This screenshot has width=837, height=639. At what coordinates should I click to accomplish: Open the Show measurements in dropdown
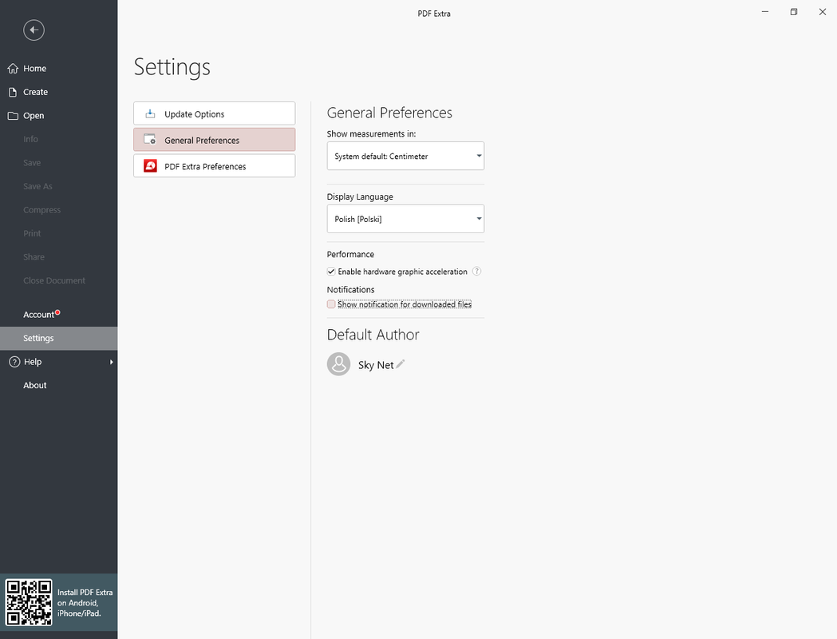405,156
